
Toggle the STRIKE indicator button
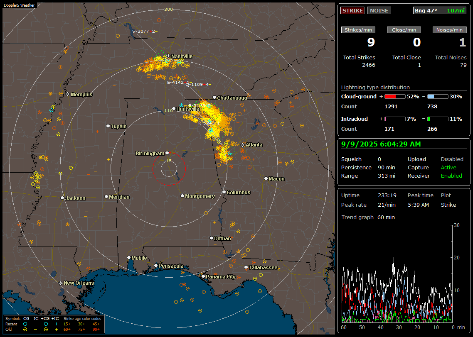(352, 10)
